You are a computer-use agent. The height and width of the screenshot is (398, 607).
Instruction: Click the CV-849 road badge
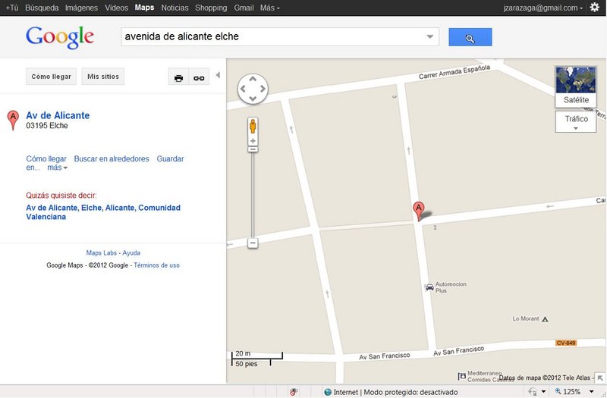click(x=566, y=343)
